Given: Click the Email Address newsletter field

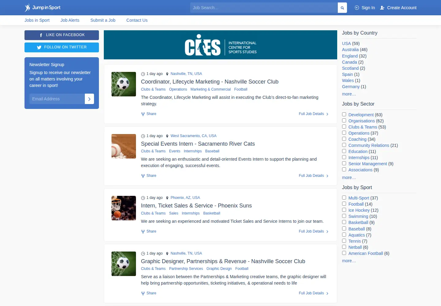Looking at the screenshot, I should (x=57, y=99).
